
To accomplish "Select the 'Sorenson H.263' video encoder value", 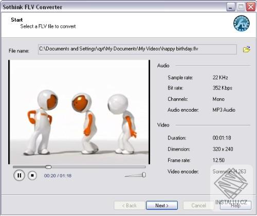I will tap(229, 171).
